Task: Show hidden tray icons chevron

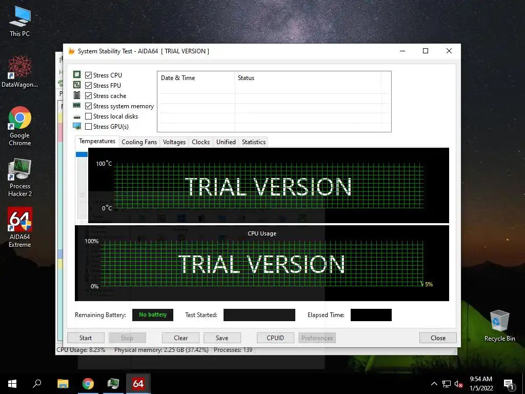Action: (434, 384)
